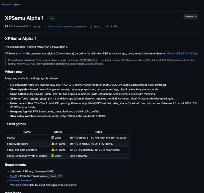Screen dimensions: 204x193
Task: Open the Compare dropdown
Action: coord(191,16)
